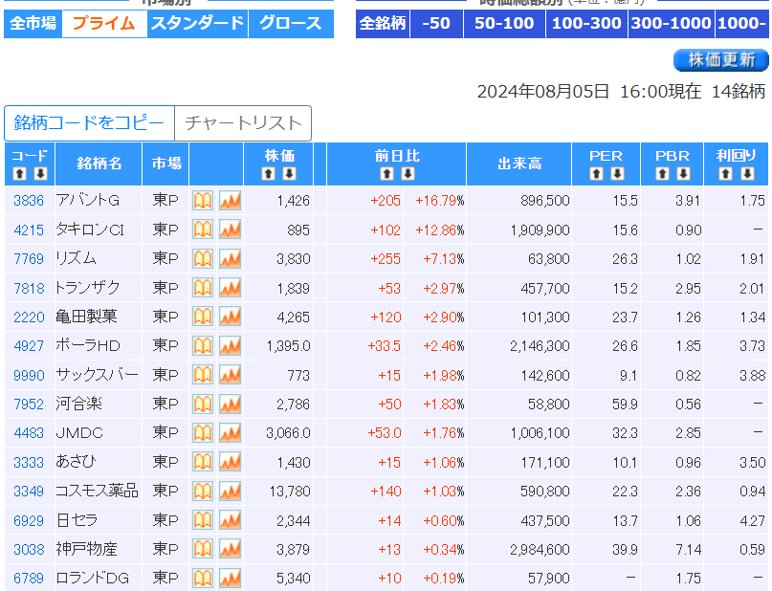Screen dimensions: 772x591
Task: Sort 前日比 column descending
Action: tap(408, 174)
